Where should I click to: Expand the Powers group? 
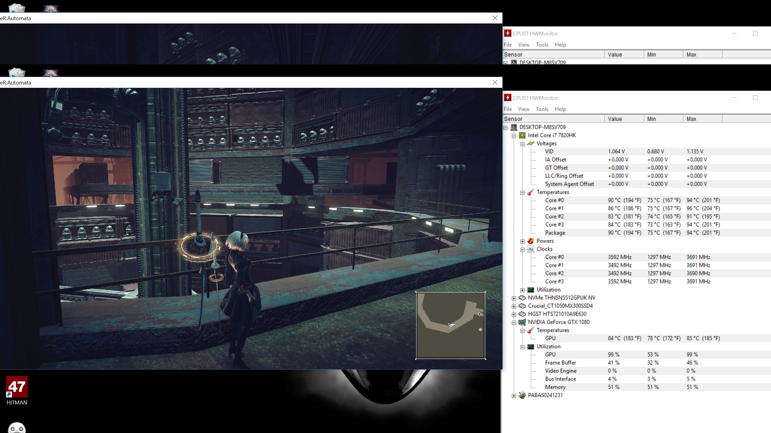point(523,241)
